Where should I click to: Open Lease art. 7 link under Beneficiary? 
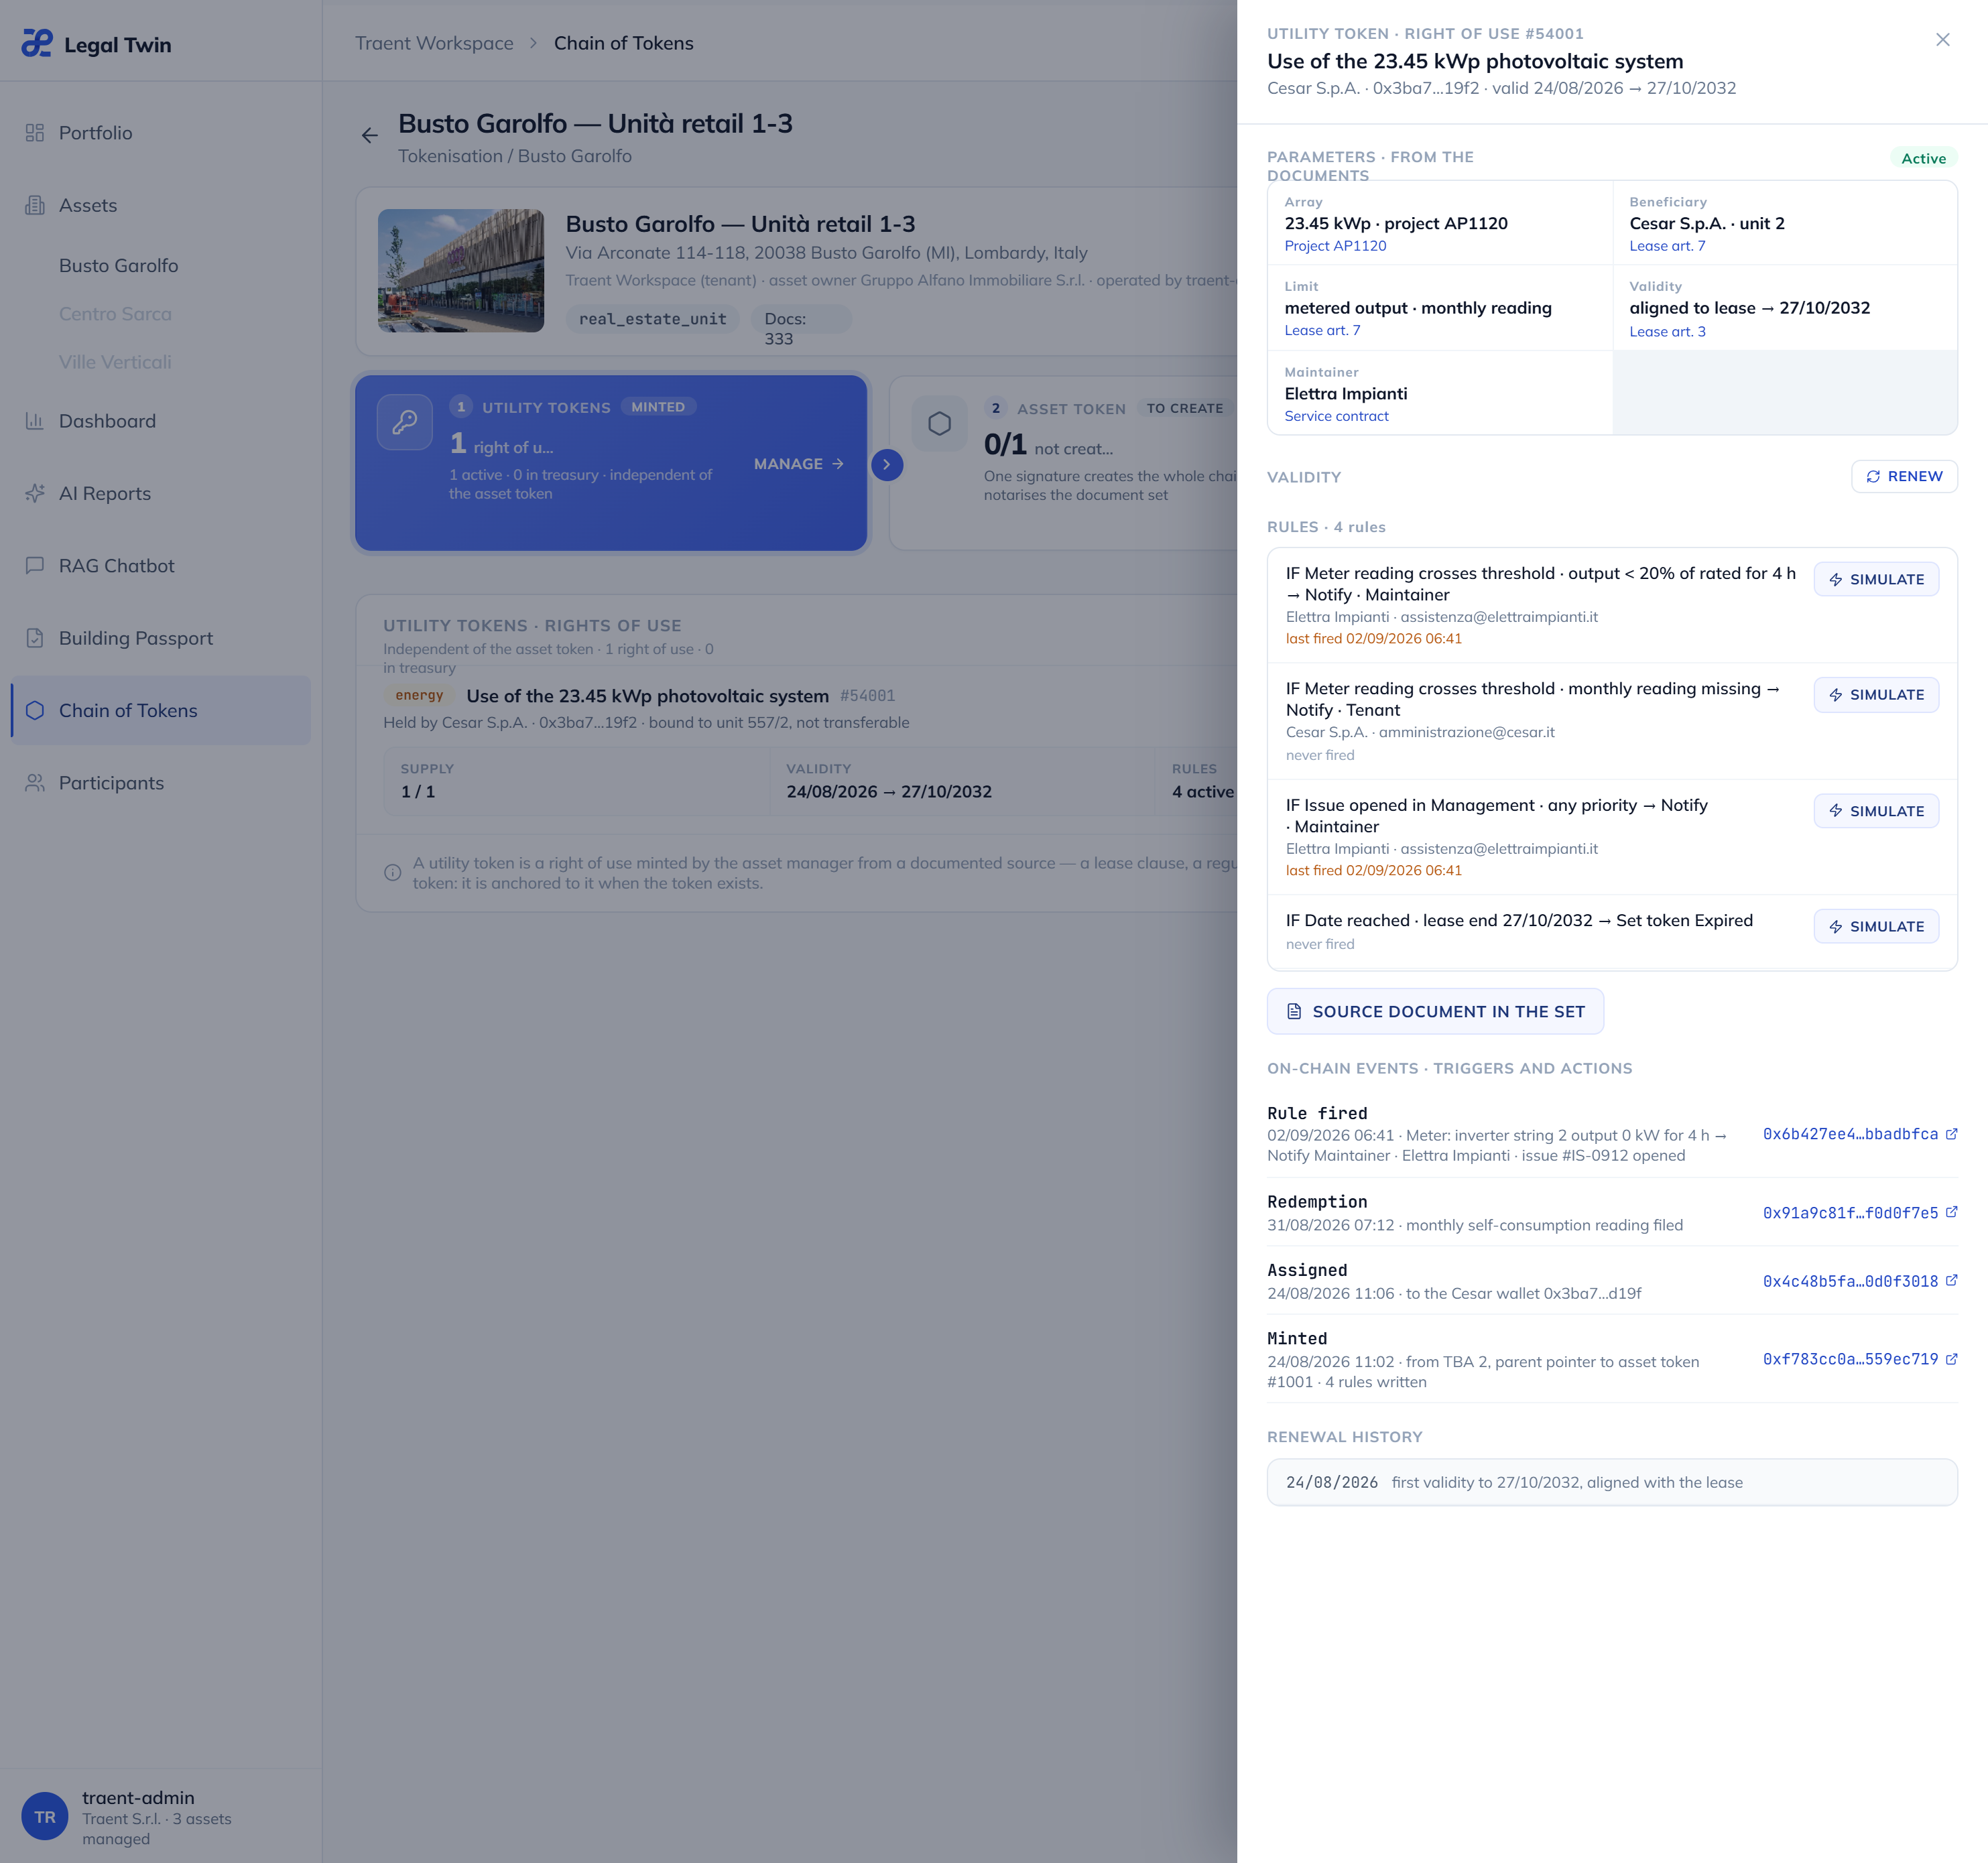[1667, 246]
